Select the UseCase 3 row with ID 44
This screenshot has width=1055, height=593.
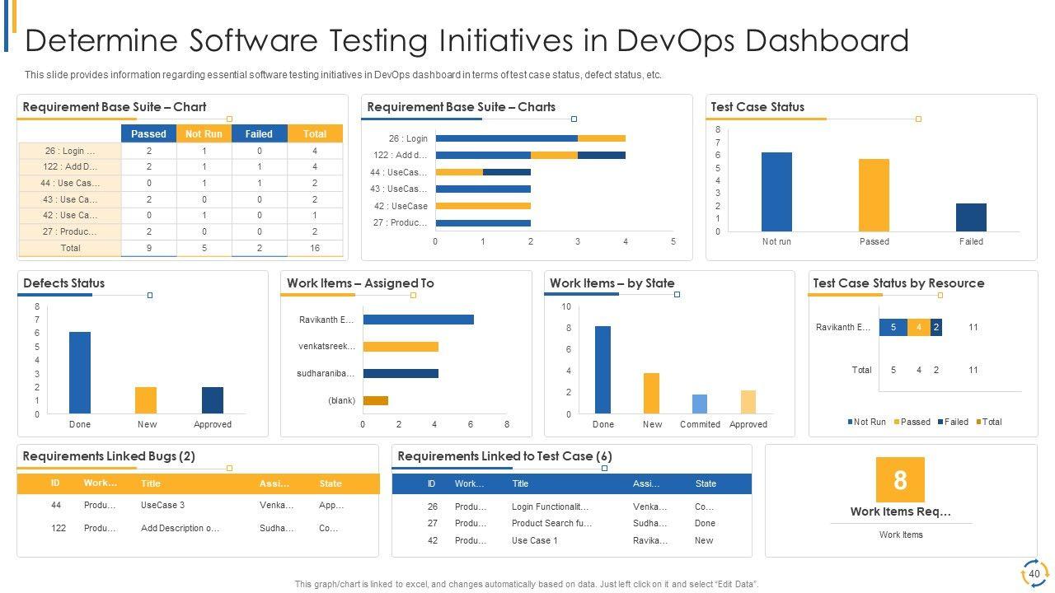coord(162,505)
